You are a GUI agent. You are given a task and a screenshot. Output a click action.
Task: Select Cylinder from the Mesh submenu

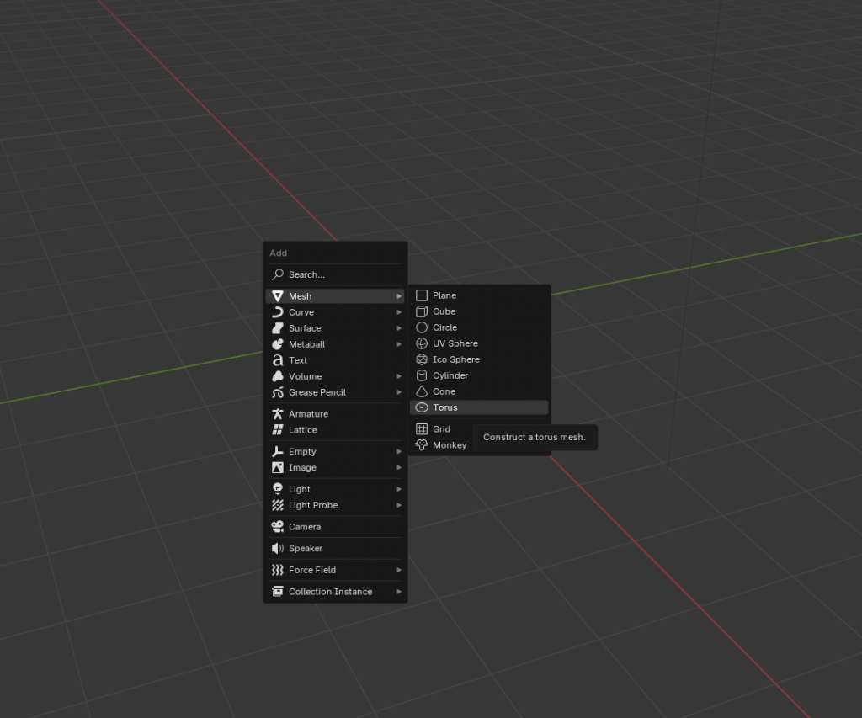coord(450,375)
